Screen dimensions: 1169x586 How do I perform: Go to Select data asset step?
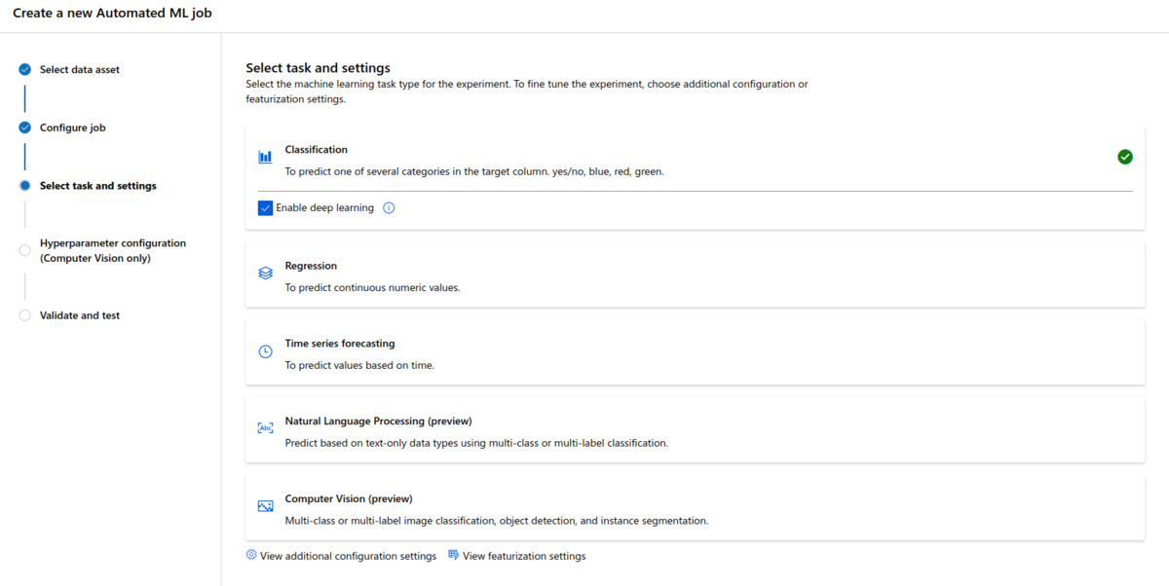coord(79,70)
